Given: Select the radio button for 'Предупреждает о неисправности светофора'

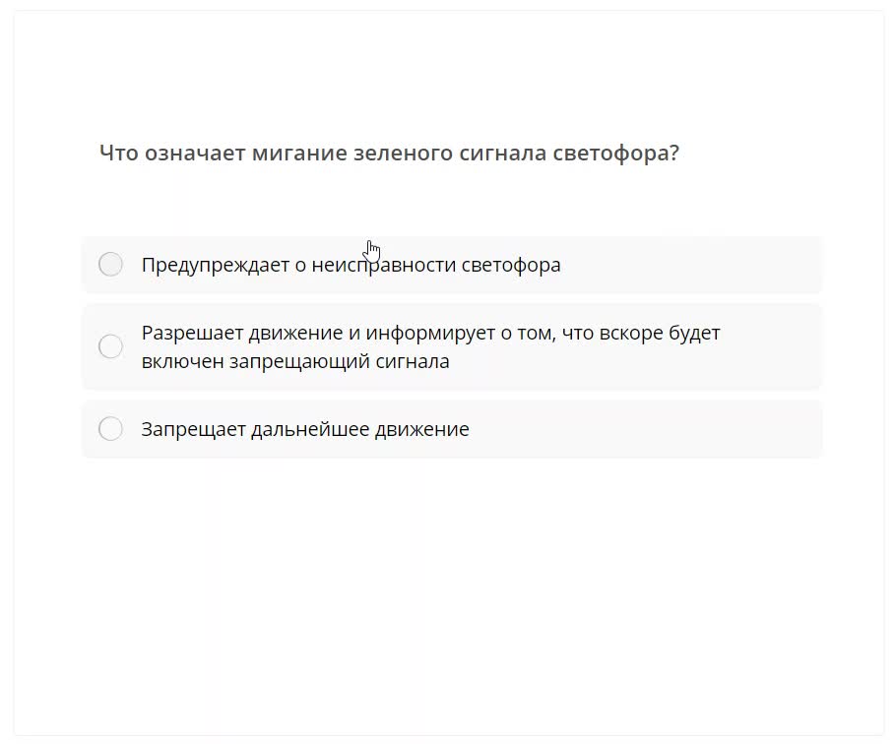Looking at the screenshot, I should (111, 265).
